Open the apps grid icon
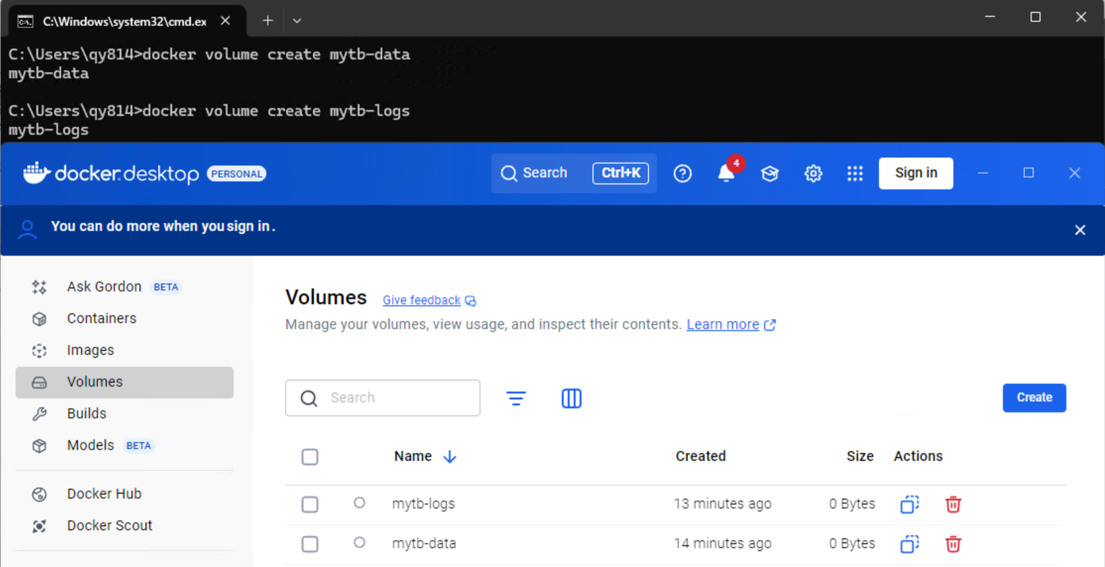1105x567 pixels. pyautogui.click(x=855, y=173)
